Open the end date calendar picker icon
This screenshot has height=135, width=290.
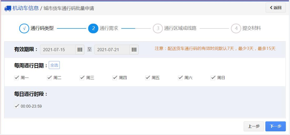point(134,50)
